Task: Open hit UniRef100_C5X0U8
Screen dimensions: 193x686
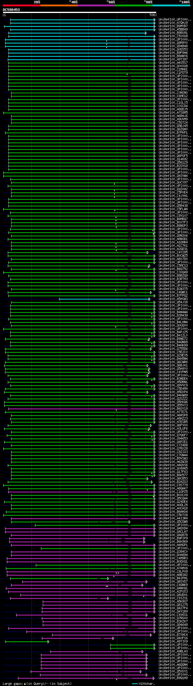Action: (173, 36)
